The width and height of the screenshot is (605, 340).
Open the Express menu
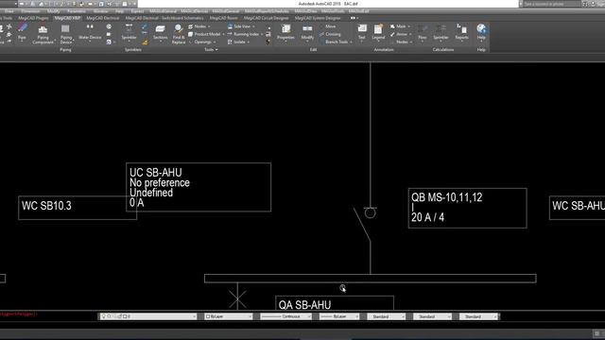[137, 11]
